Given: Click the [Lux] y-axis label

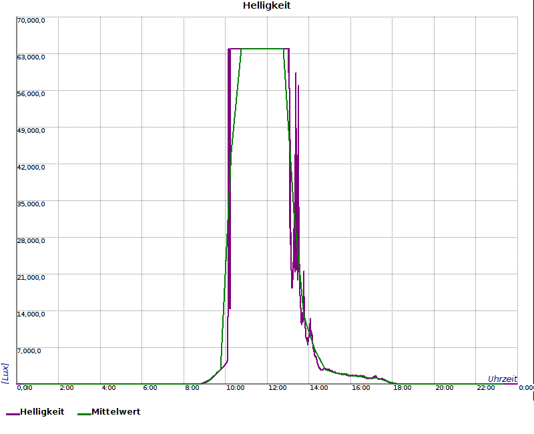Looking at the screenshot, I should pos(5,373).
